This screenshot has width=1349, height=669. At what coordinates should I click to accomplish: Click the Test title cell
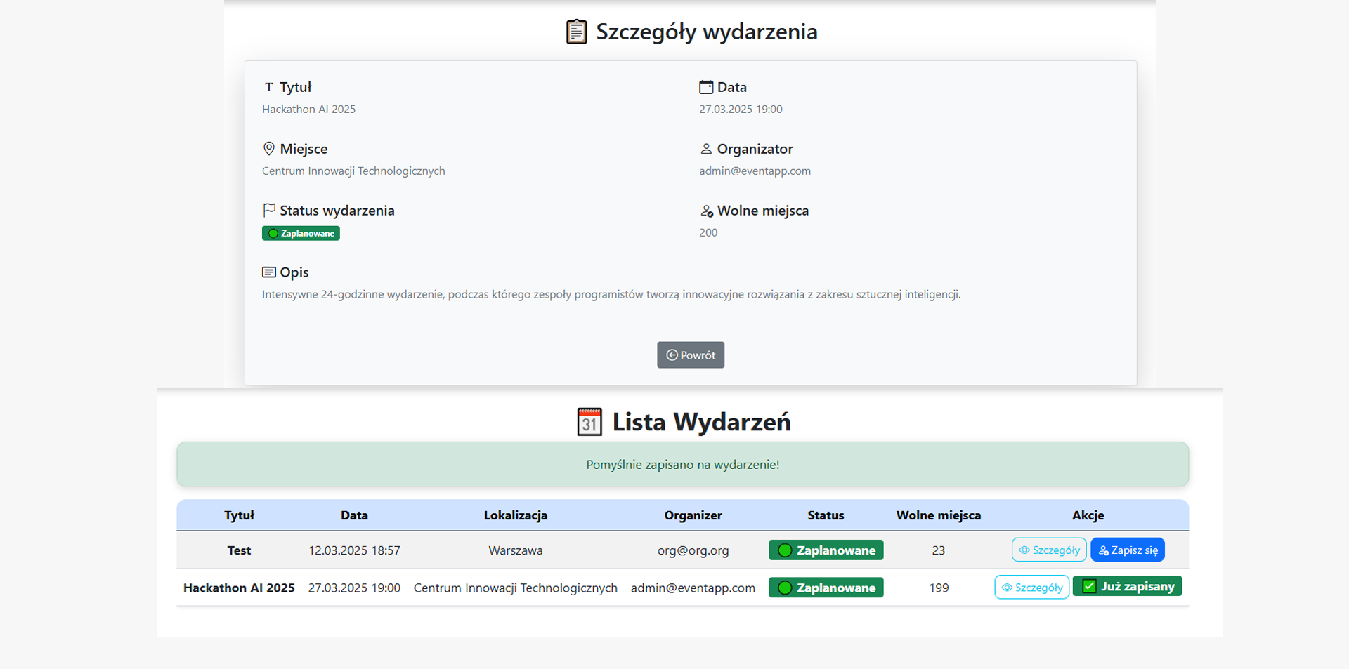pyautogui.click(x=239, y=550)
